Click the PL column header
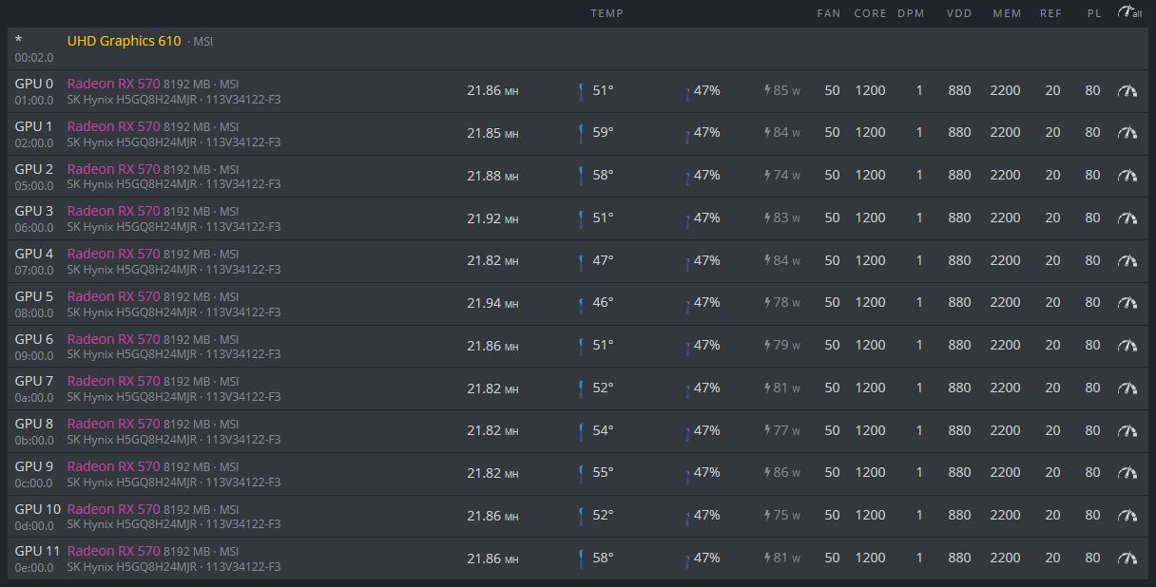Viewport: 1156px width, 587px height. (x=1094, y=13)
